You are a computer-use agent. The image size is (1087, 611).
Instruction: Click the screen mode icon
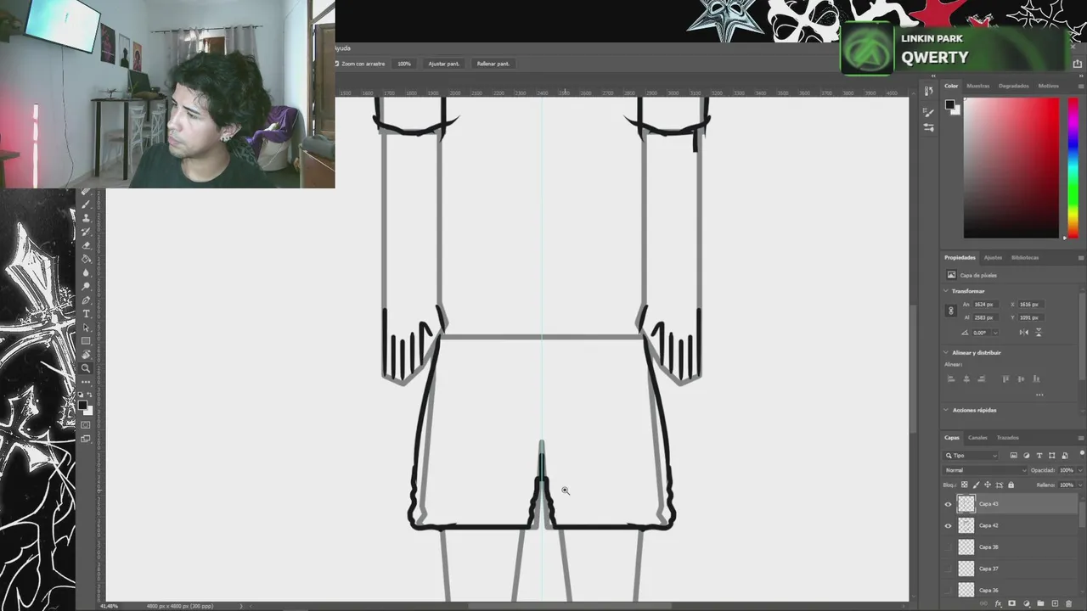[85, 439]
